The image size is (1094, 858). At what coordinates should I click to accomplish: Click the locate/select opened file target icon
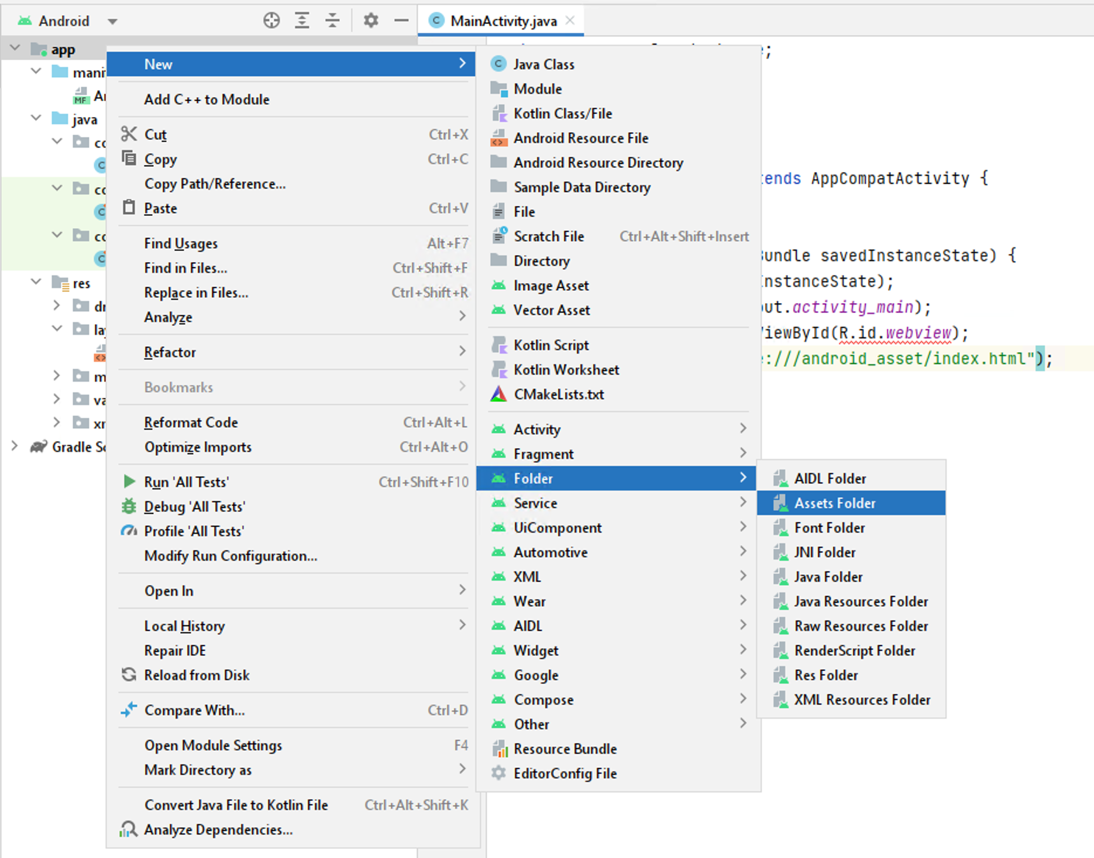271,20
